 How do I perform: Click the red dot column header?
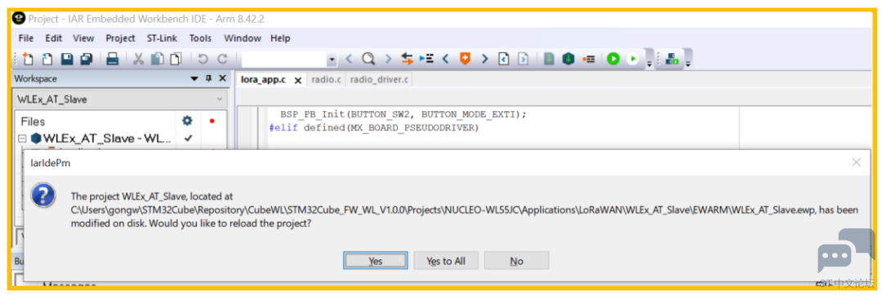click(x=212, y=121)
